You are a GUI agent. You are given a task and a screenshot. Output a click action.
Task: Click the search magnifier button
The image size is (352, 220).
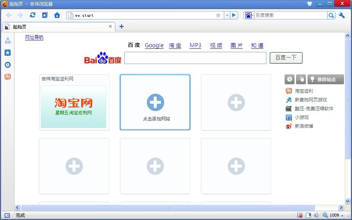(331, 15)
